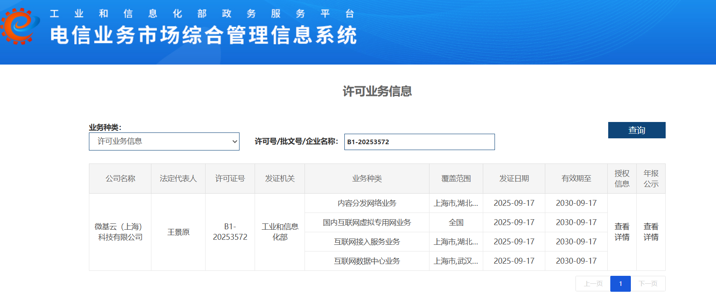
Task: Select the 国内互联网虚拟专用网业务 row
Action: click(x=367, y=223)
